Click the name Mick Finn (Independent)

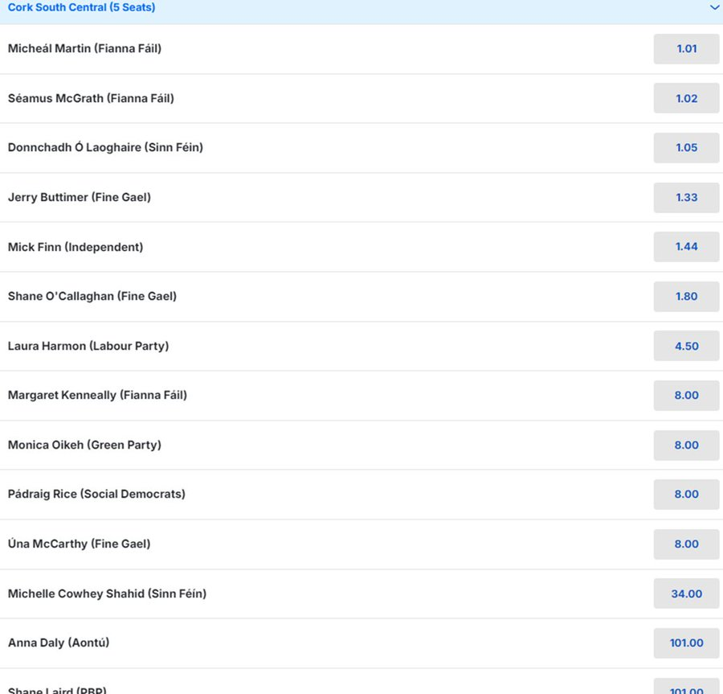pos(76,248)
